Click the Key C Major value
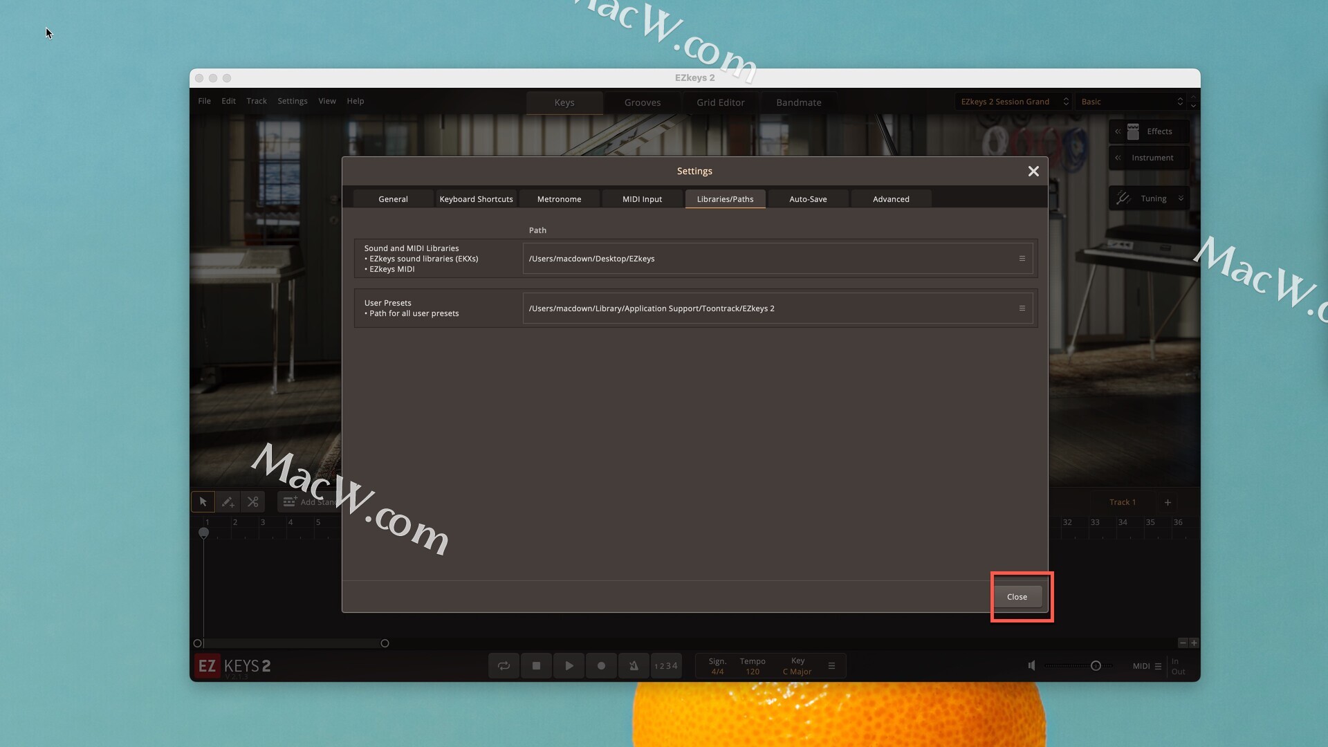The width and height of the screenshot is (1328, 747). coord(797,672)
